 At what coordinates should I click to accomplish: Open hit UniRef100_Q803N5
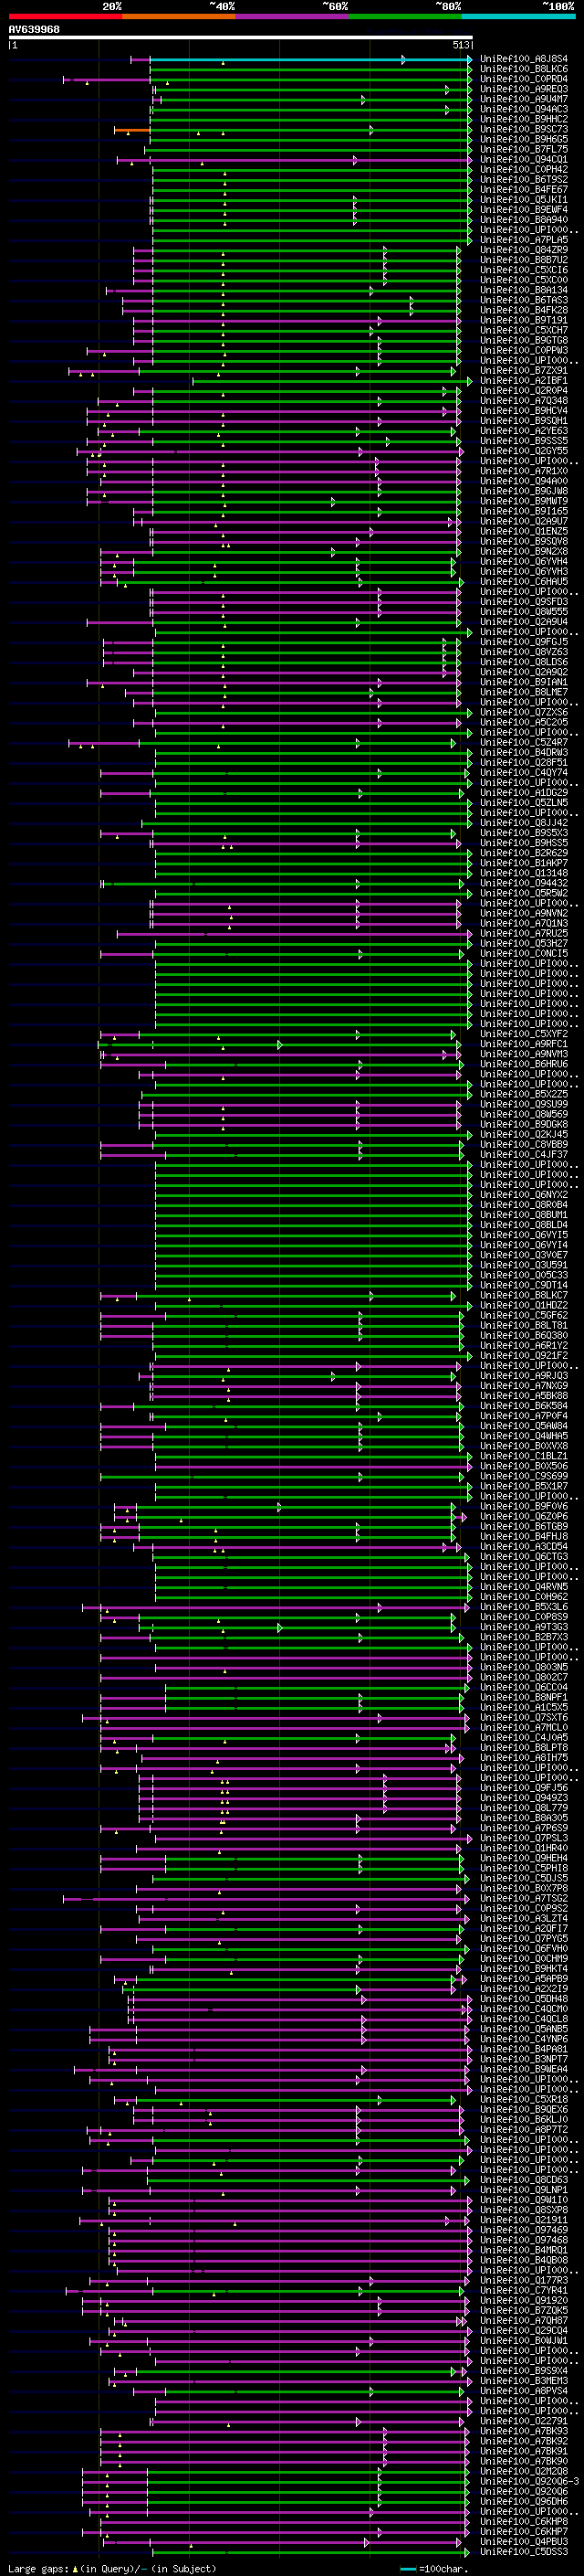(x=523, y=1667)
